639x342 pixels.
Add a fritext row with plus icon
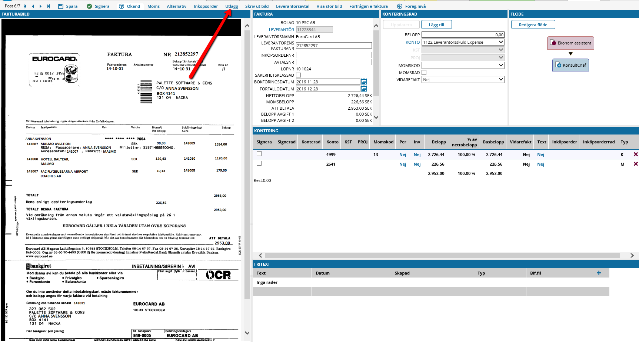[x=599, y=273]
